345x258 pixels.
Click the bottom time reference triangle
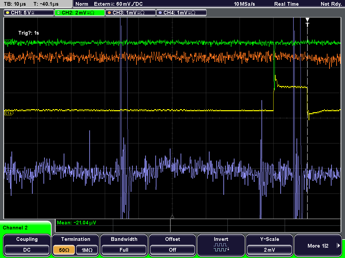coord(172,217)
